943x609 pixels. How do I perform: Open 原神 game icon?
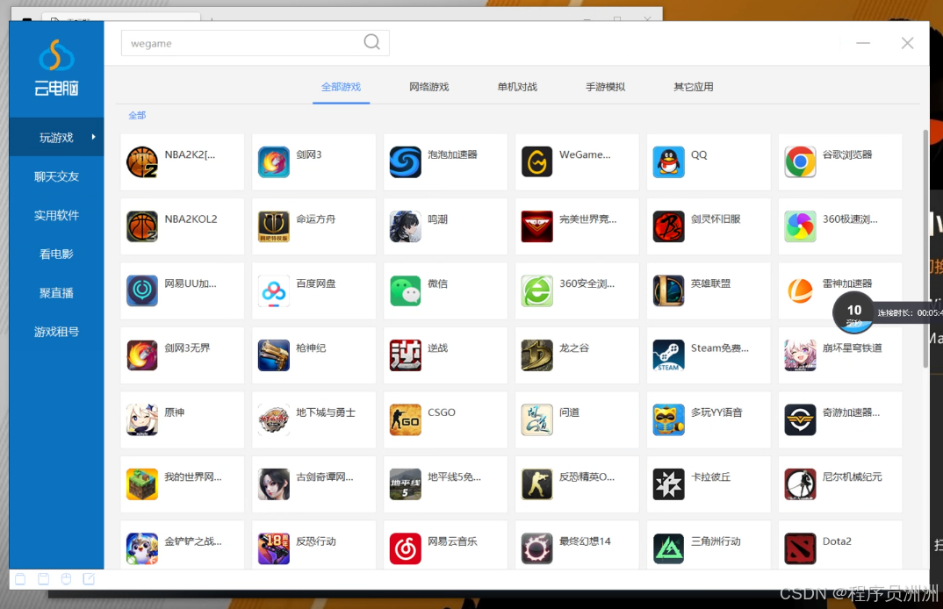[x=142, y=419]
